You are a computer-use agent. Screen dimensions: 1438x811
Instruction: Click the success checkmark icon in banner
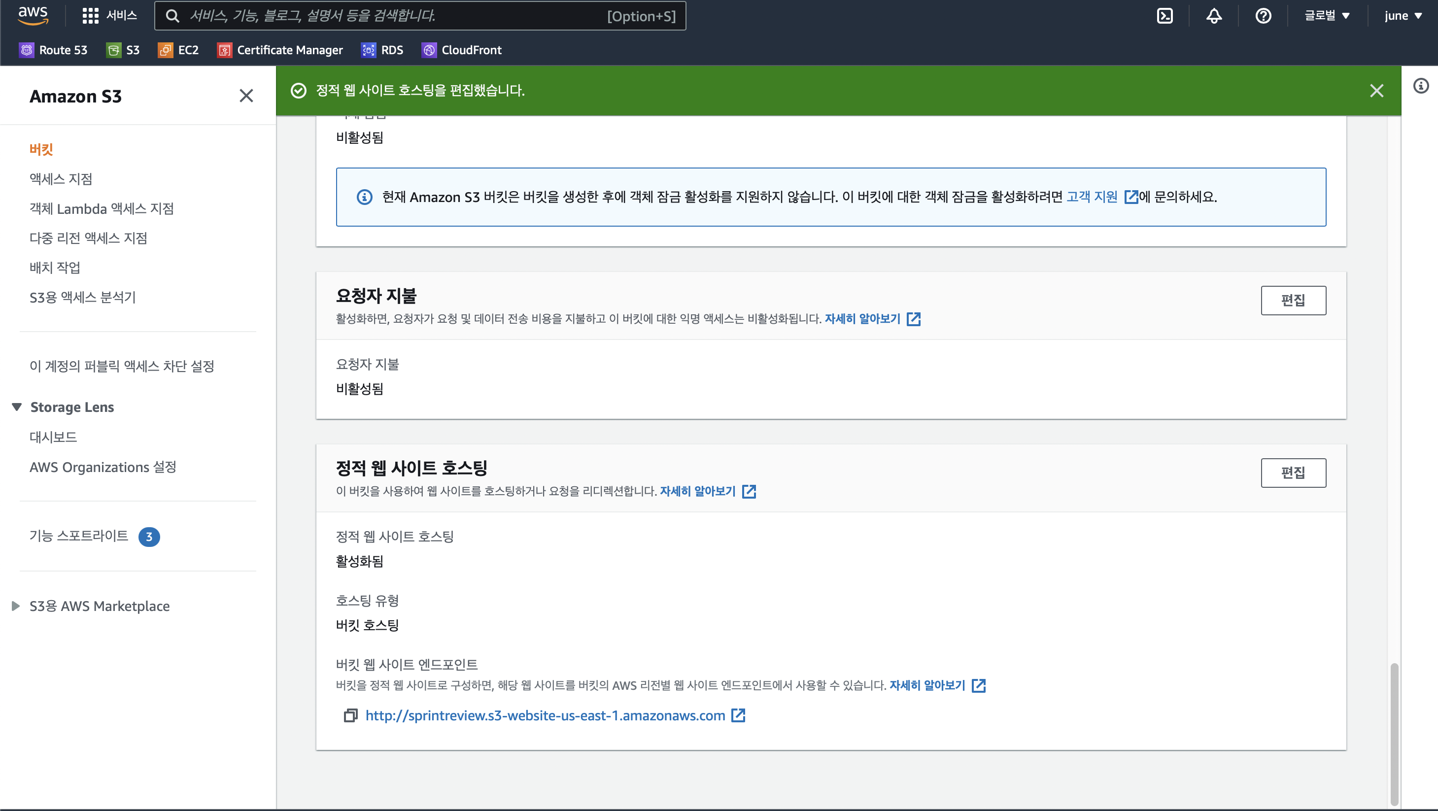tap(299, 91)
